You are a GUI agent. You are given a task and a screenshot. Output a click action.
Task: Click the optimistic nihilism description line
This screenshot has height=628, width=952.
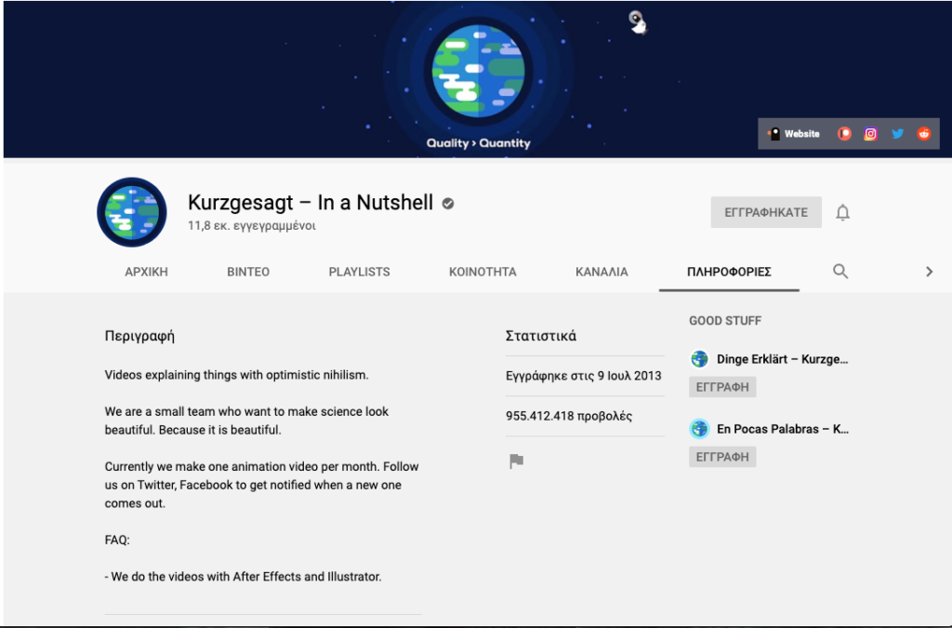[237, 375]
